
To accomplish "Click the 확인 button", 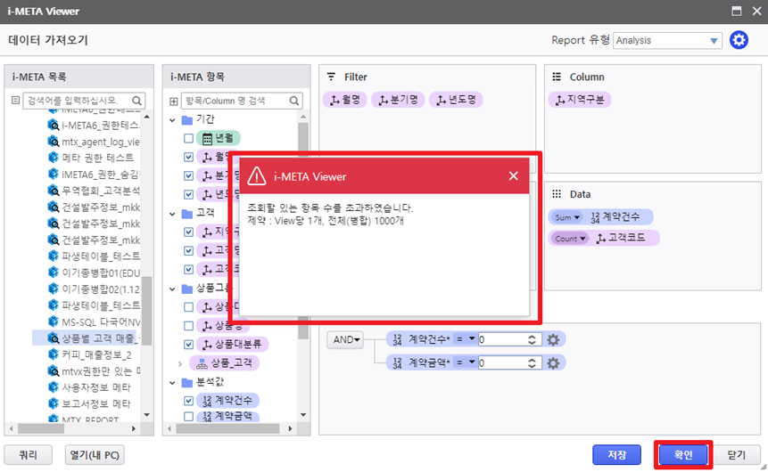I will coord(682,455).
